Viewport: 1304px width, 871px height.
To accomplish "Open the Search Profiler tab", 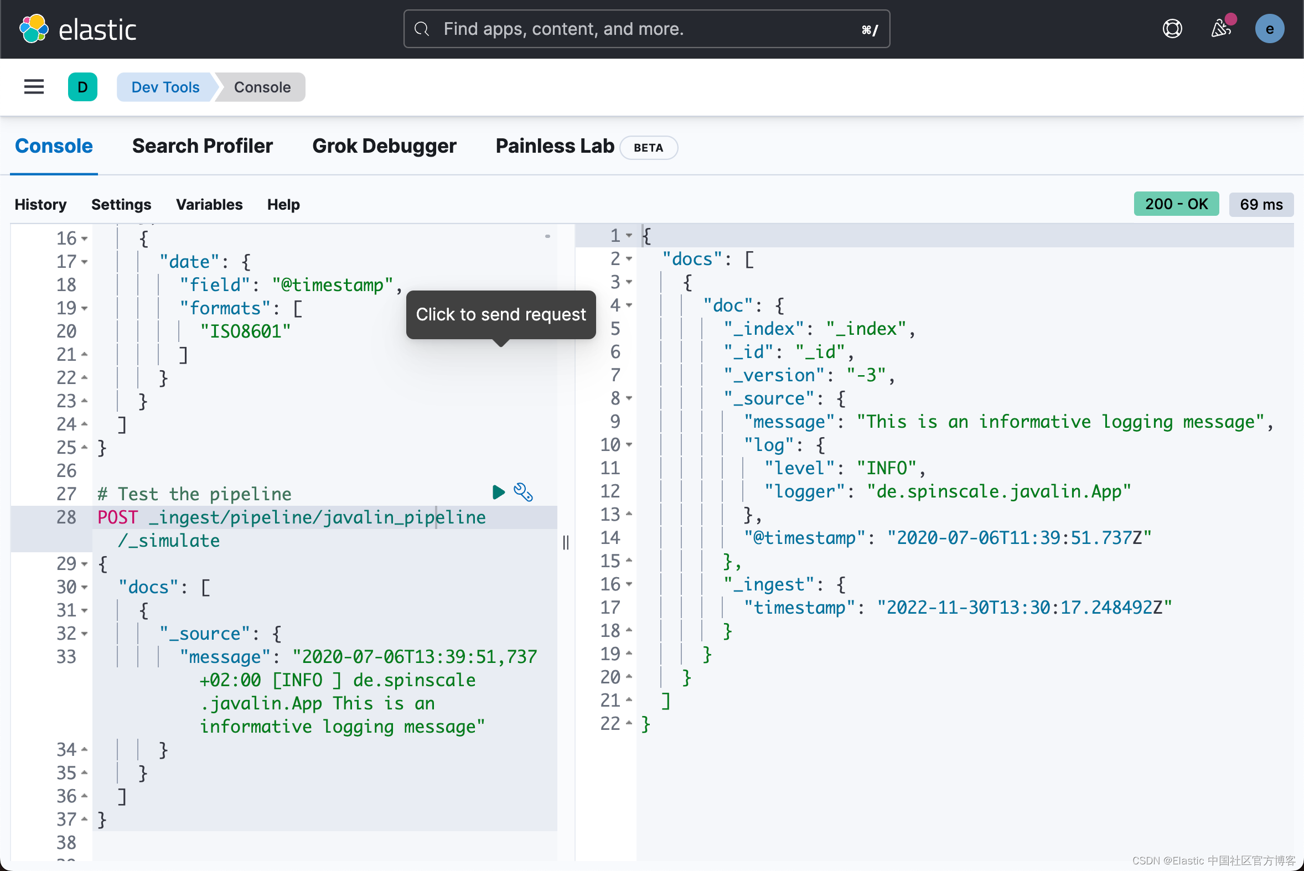I will click(202, 146).
